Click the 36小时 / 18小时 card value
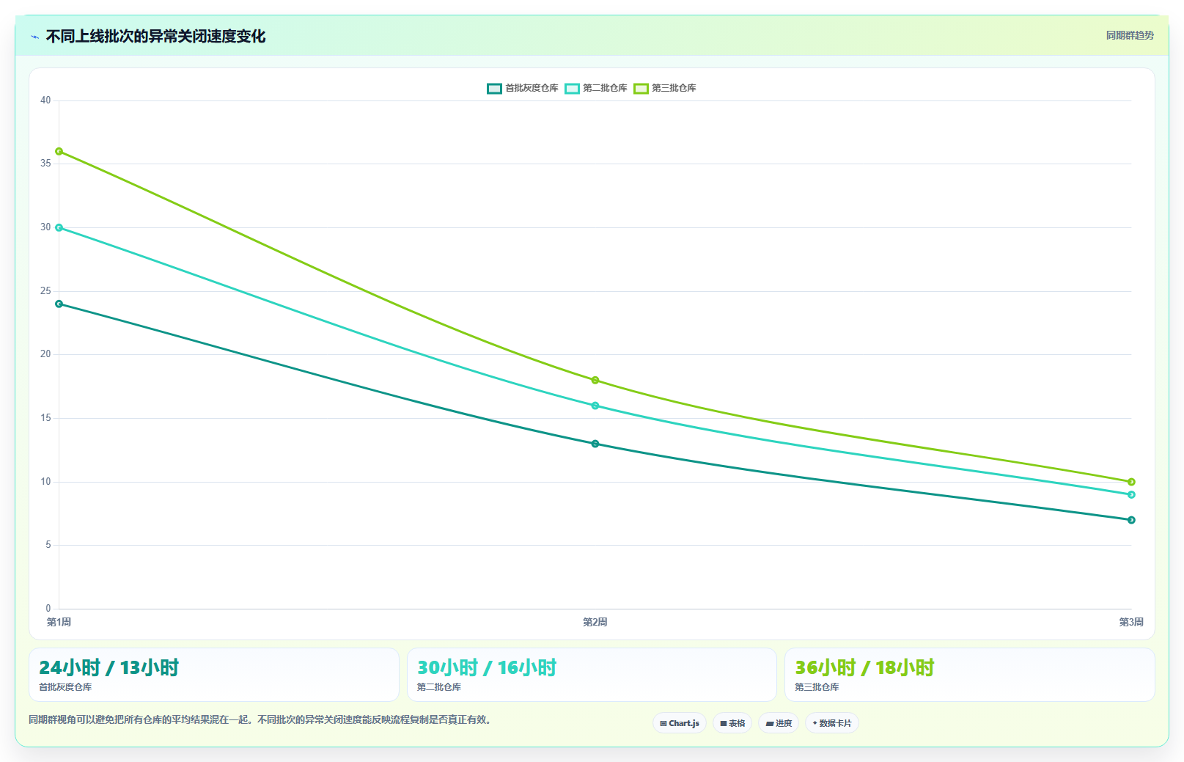 (x=865, y=667)
